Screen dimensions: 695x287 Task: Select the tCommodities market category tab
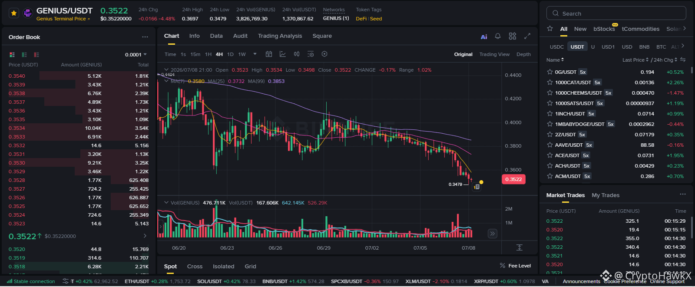click(641, 29)
